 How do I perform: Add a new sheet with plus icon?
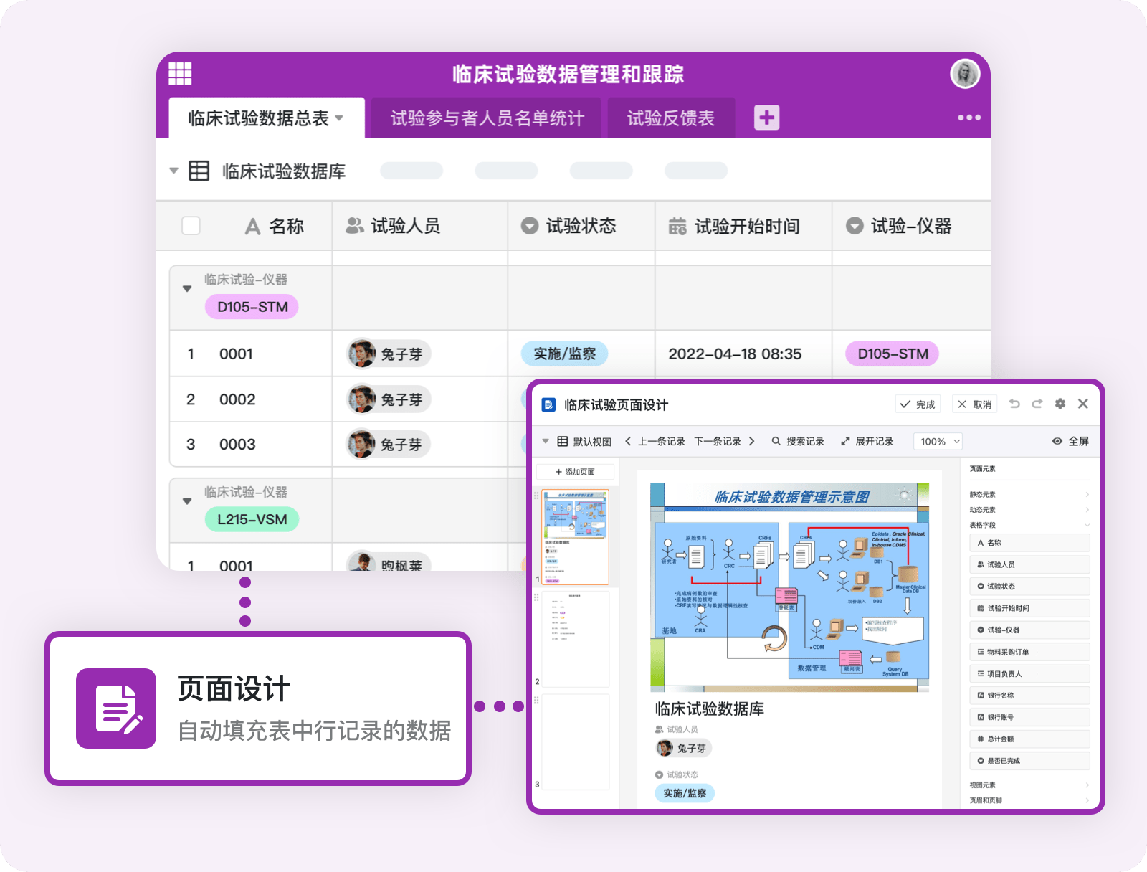(766, 118)
